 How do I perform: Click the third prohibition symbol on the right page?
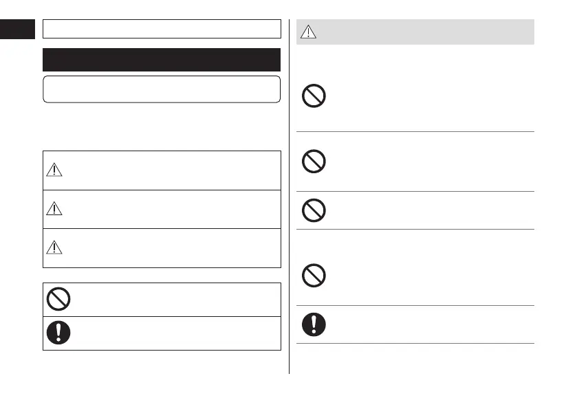pos(314,210)
